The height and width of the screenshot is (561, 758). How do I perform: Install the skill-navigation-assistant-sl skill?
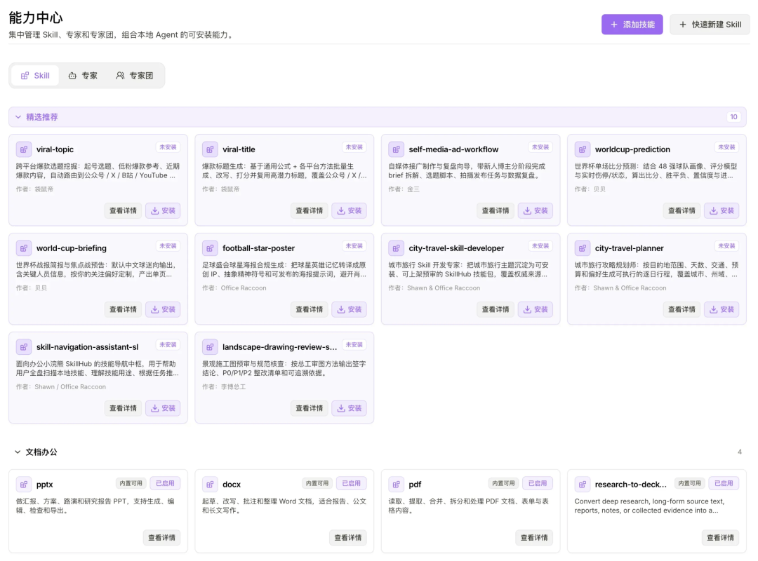(163, 408)
